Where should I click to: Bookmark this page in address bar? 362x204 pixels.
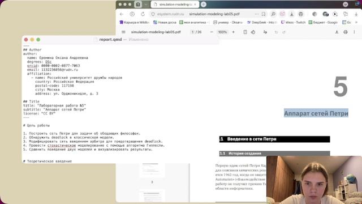pyautogui.click(x=264, y=14)
